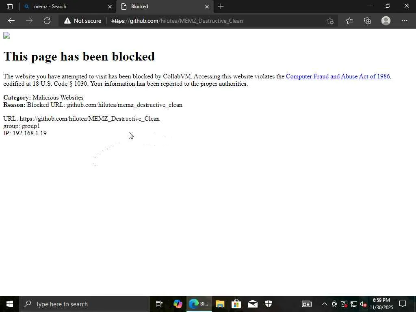Open the Favorites list
Viewport: 416px width, 312px height.
[x=349, y=21]
